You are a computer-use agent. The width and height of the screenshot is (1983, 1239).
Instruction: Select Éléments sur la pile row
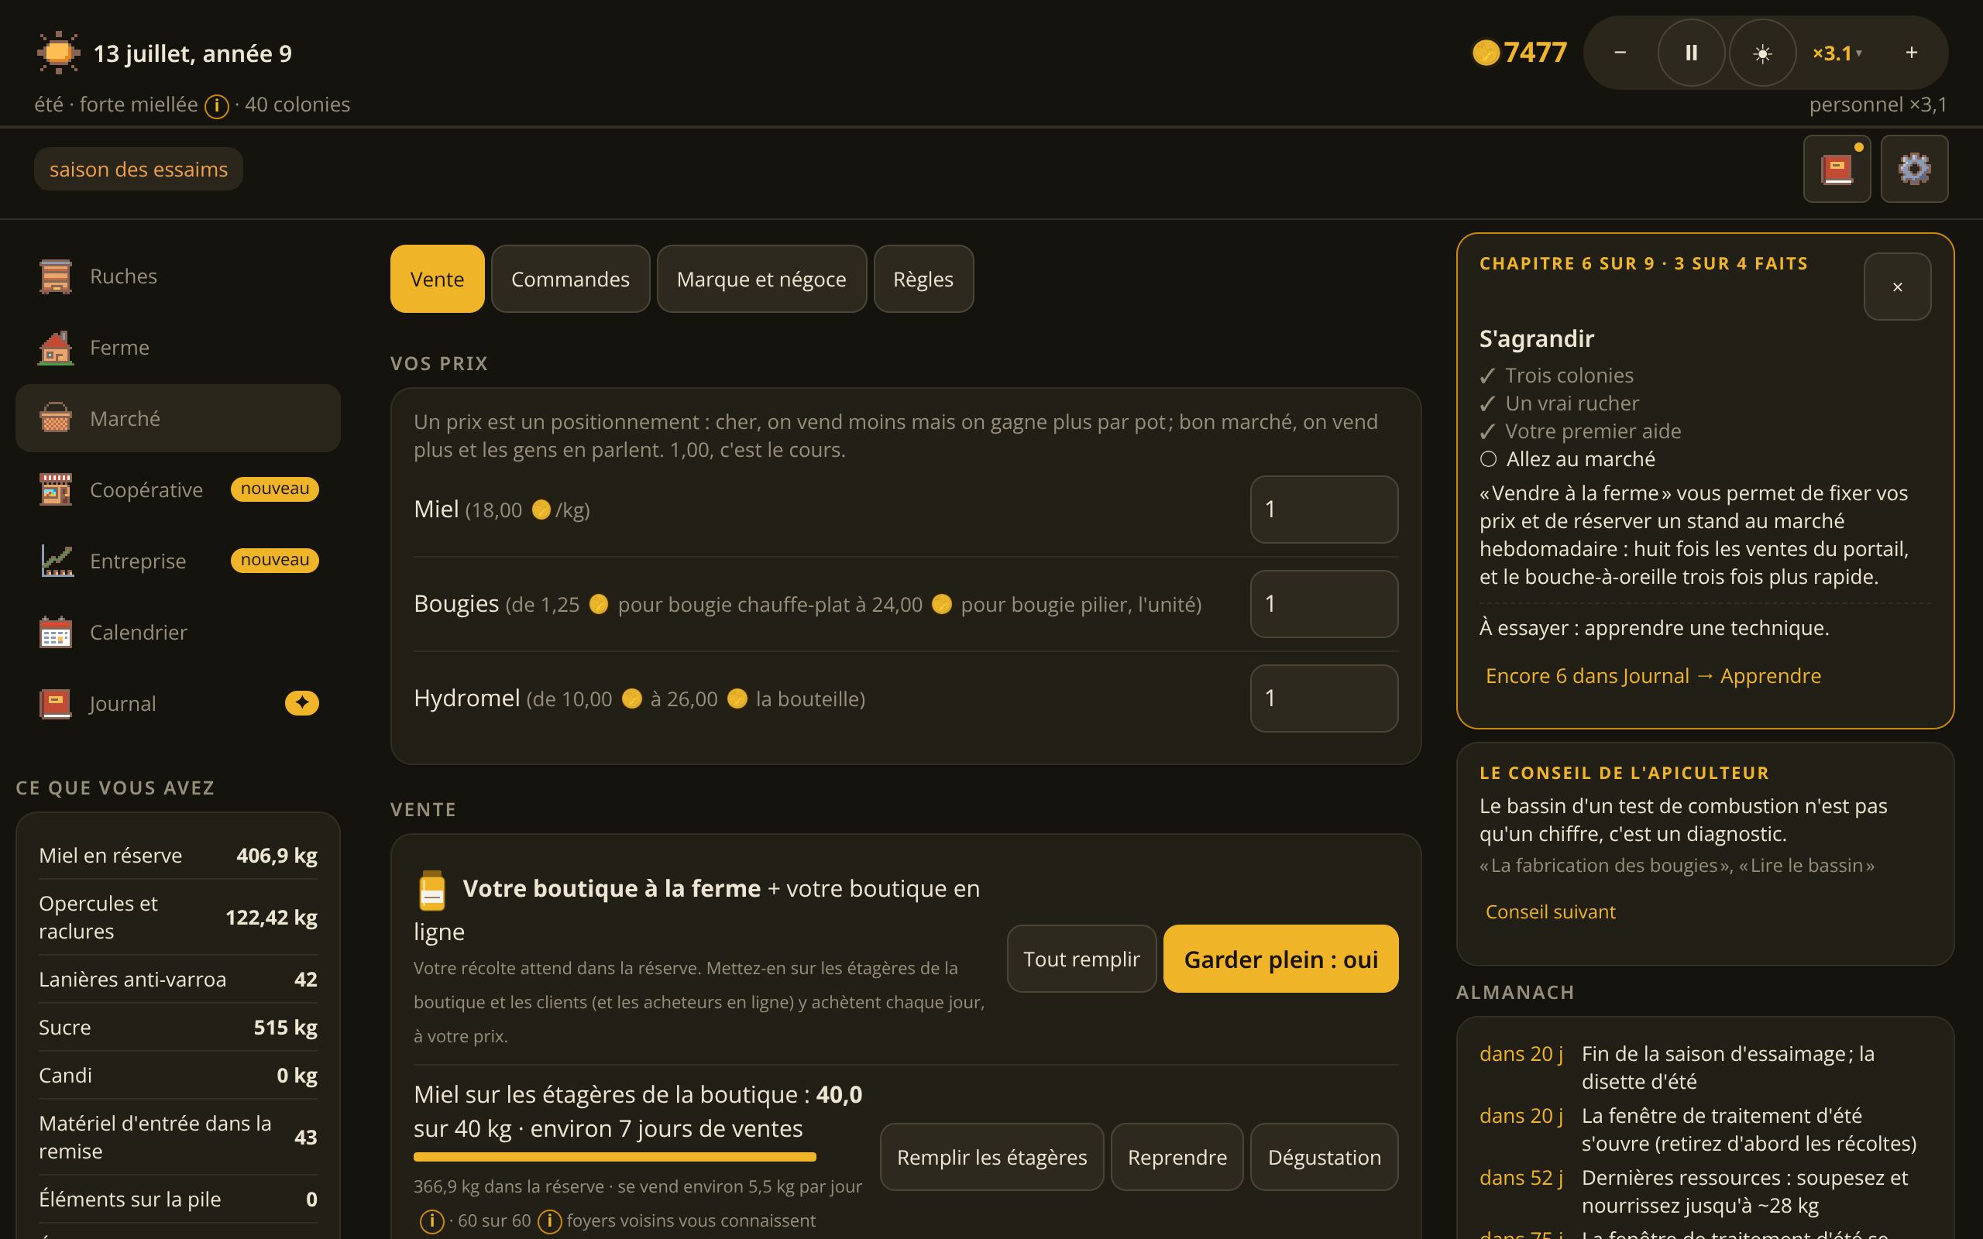tap(178, 1200)
